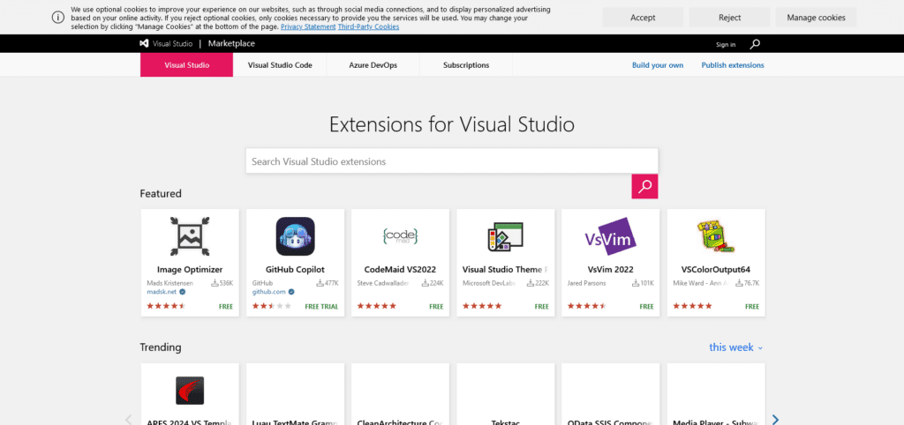Click the Image Optimizer extension icon

click(190, 235)
